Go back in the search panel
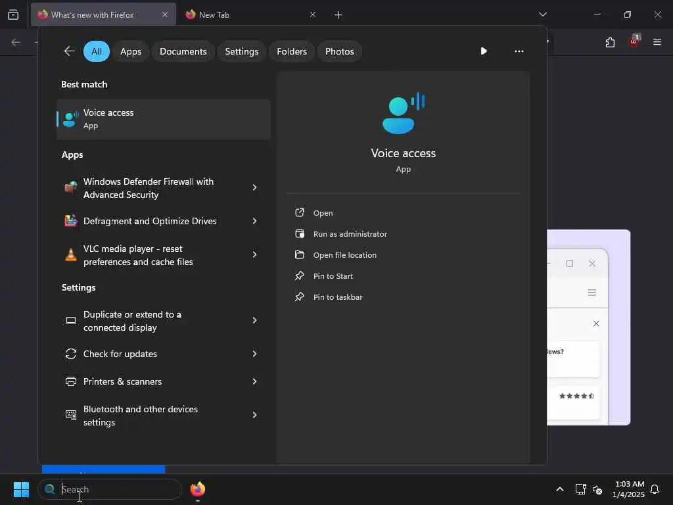 (x=69, y=51)
